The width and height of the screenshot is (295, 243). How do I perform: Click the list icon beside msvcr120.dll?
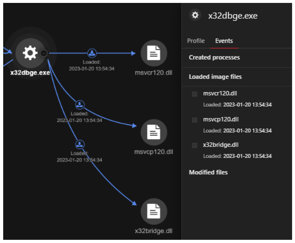click(195, 94)
